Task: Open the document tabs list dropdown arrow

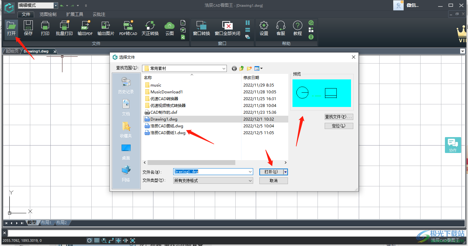Action: point(462,51)
